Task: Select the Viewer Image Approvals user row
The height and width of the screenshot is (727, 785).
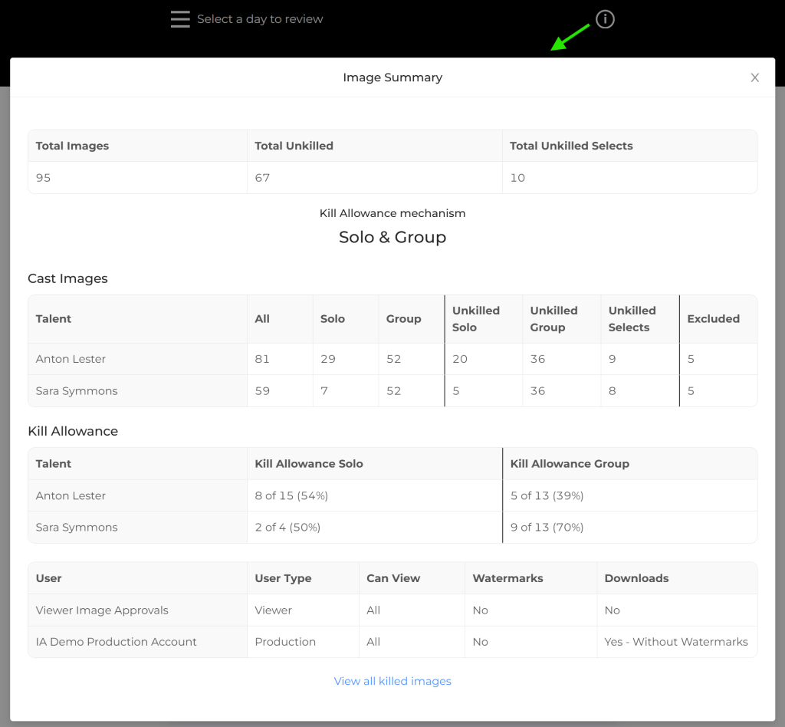Action: pyautogui.click(x=102, y=610)
